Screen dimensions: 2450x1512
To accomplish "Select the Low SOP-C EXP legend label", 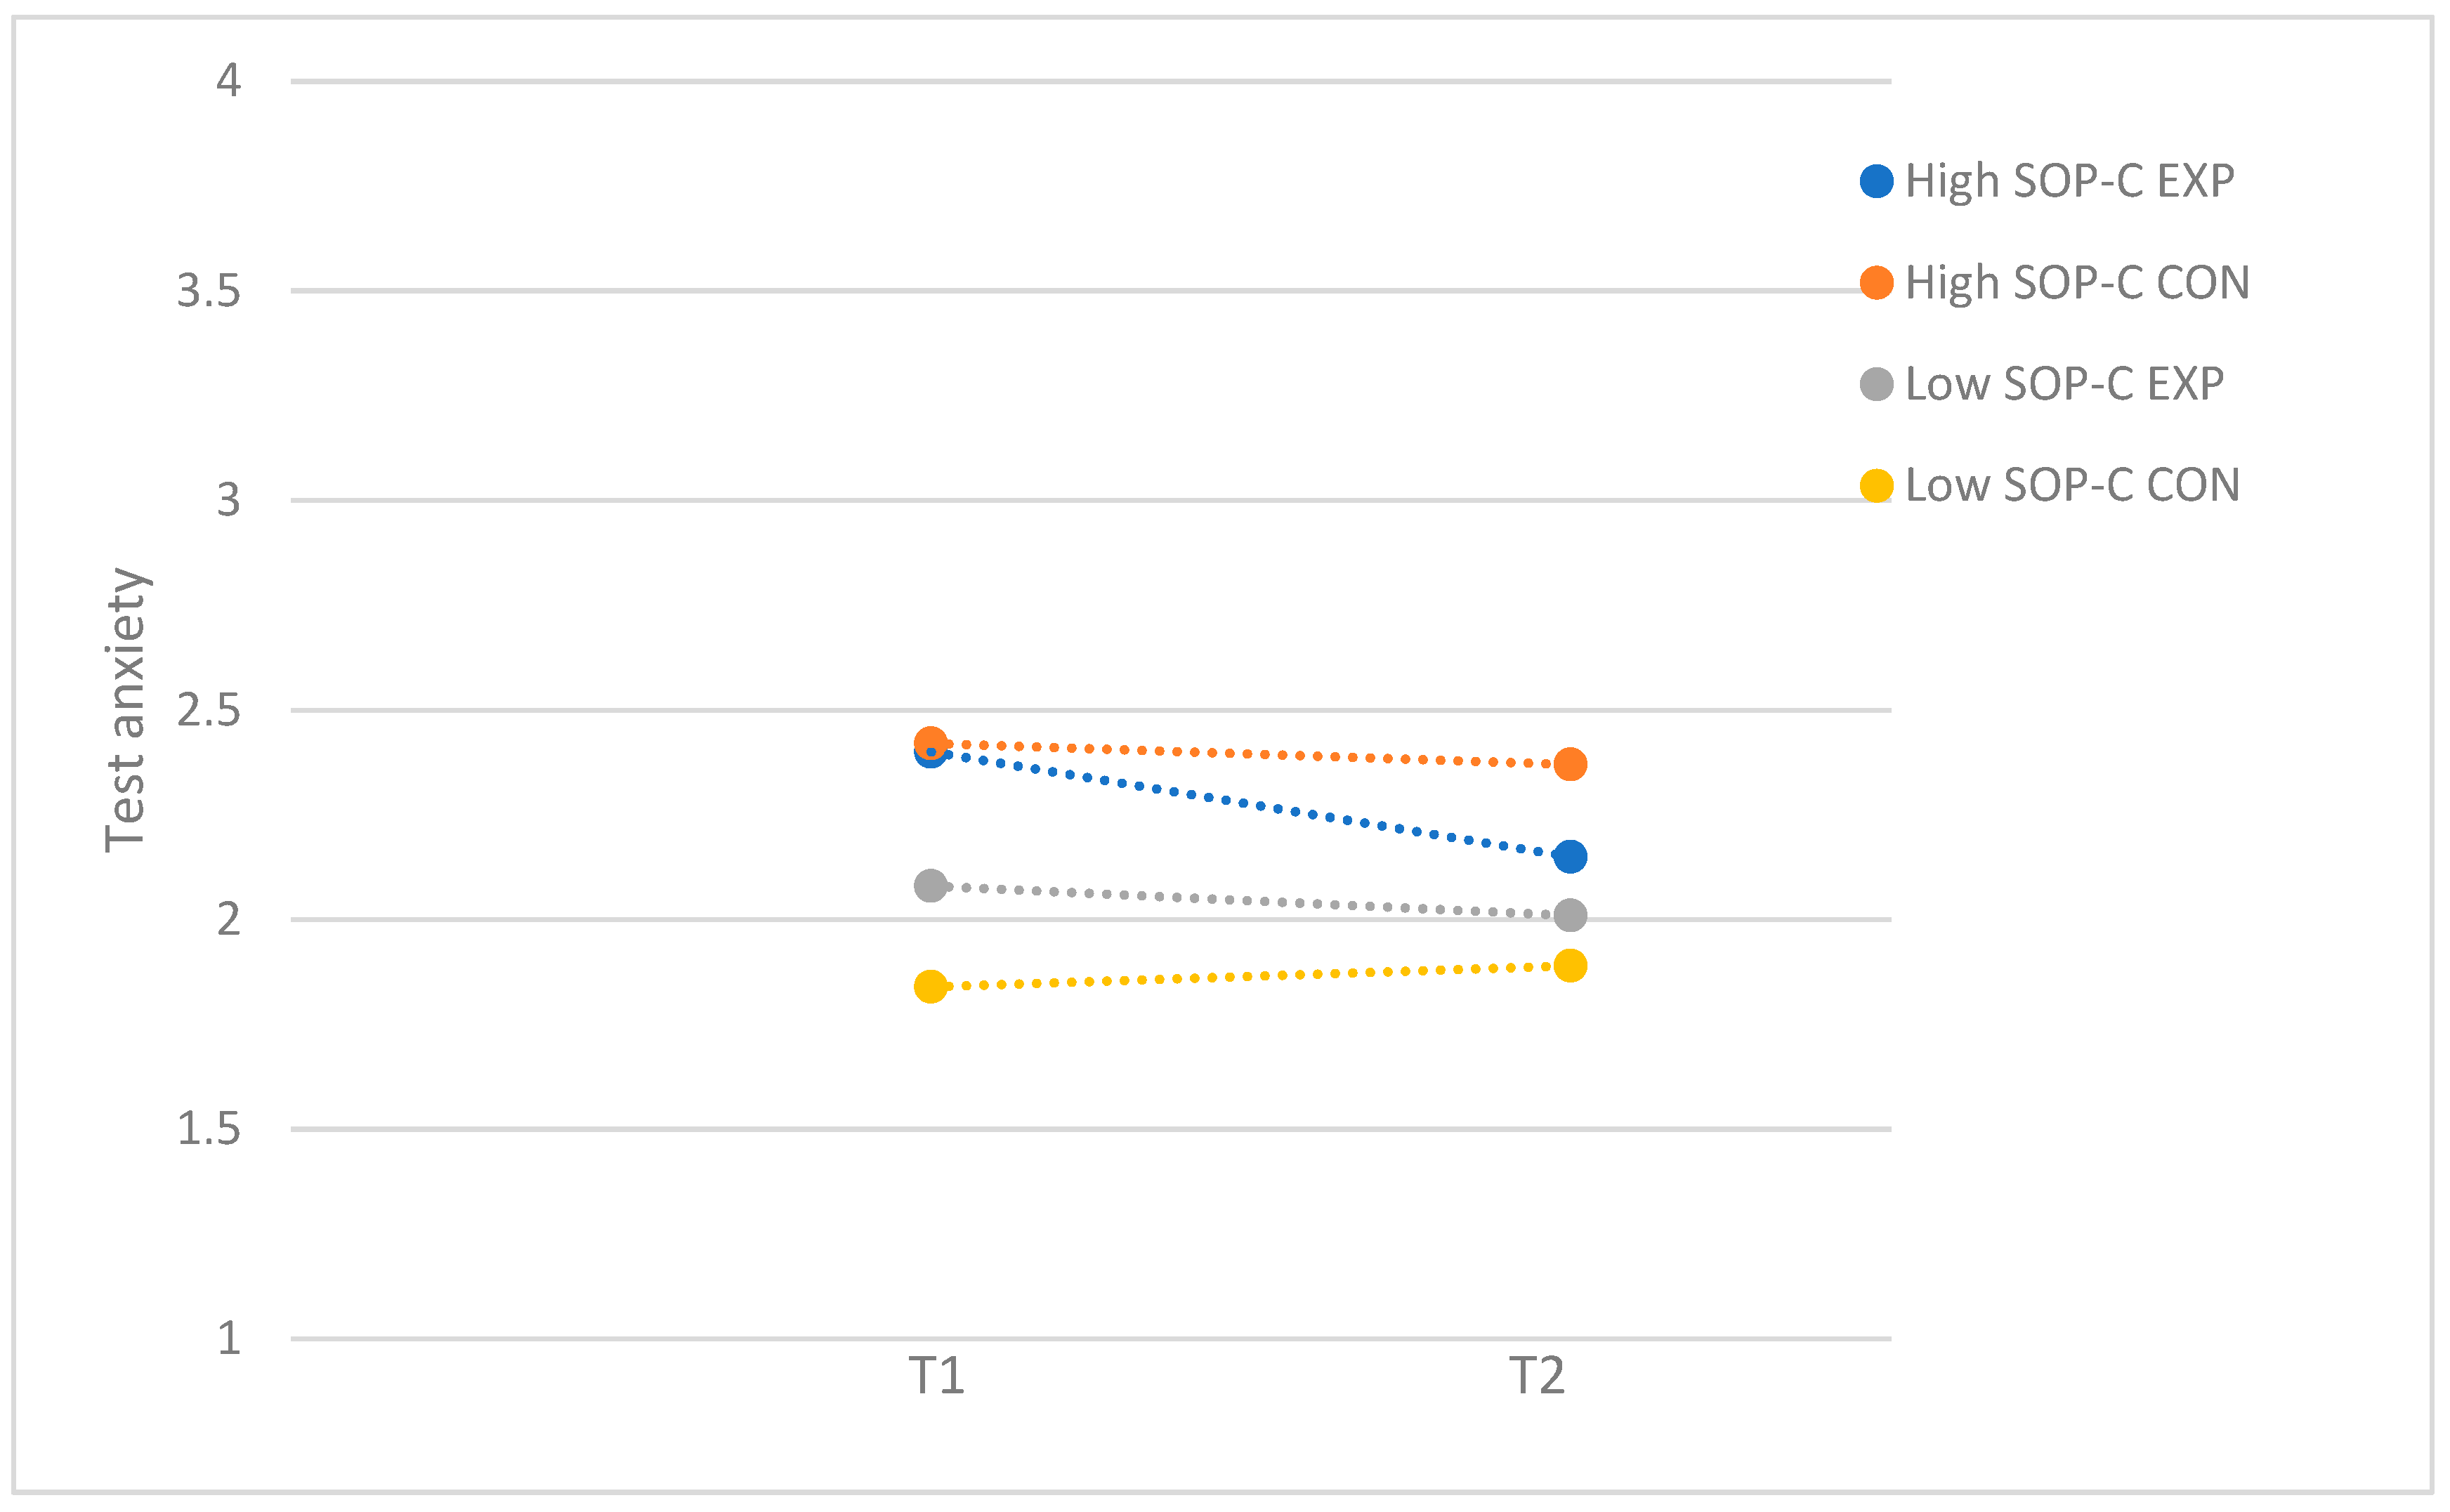I will tap(2064, 384).
